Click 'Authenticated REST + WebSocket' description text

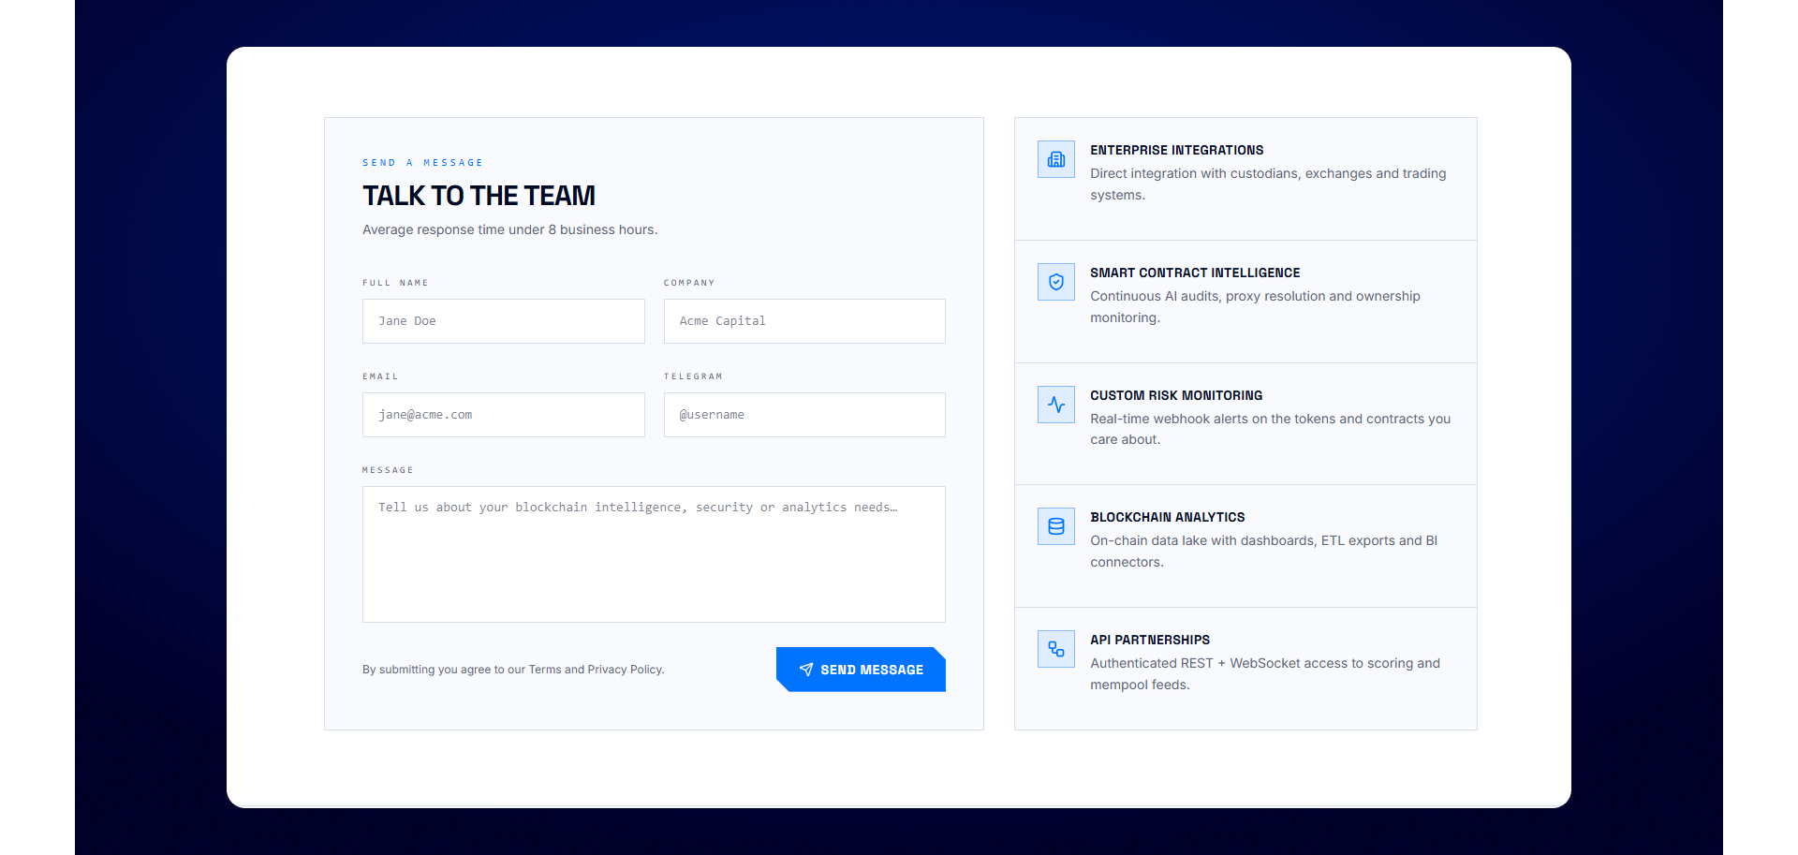point(1265,674)
